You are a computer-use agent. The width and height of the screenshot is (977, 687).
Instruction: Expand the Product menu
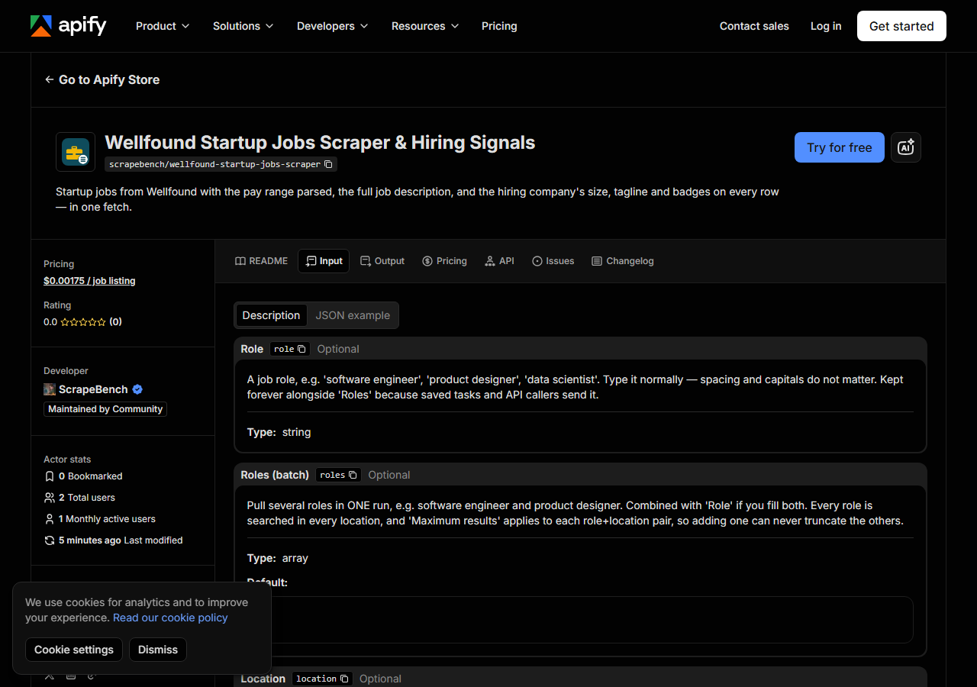[163, 26]
